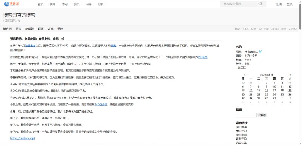Focus the sidebar 搜索 text box
Image resolution: width=302 pixels, height=145 pixels.
[247, 115]
